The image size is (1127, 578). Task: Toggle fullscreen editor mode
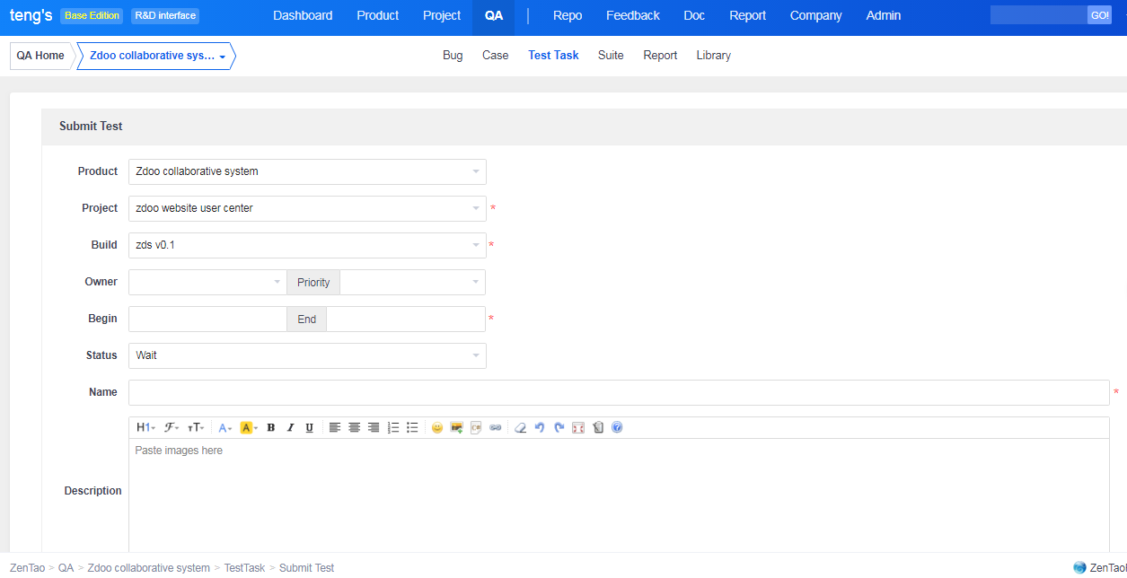click(x=578, y=428)
